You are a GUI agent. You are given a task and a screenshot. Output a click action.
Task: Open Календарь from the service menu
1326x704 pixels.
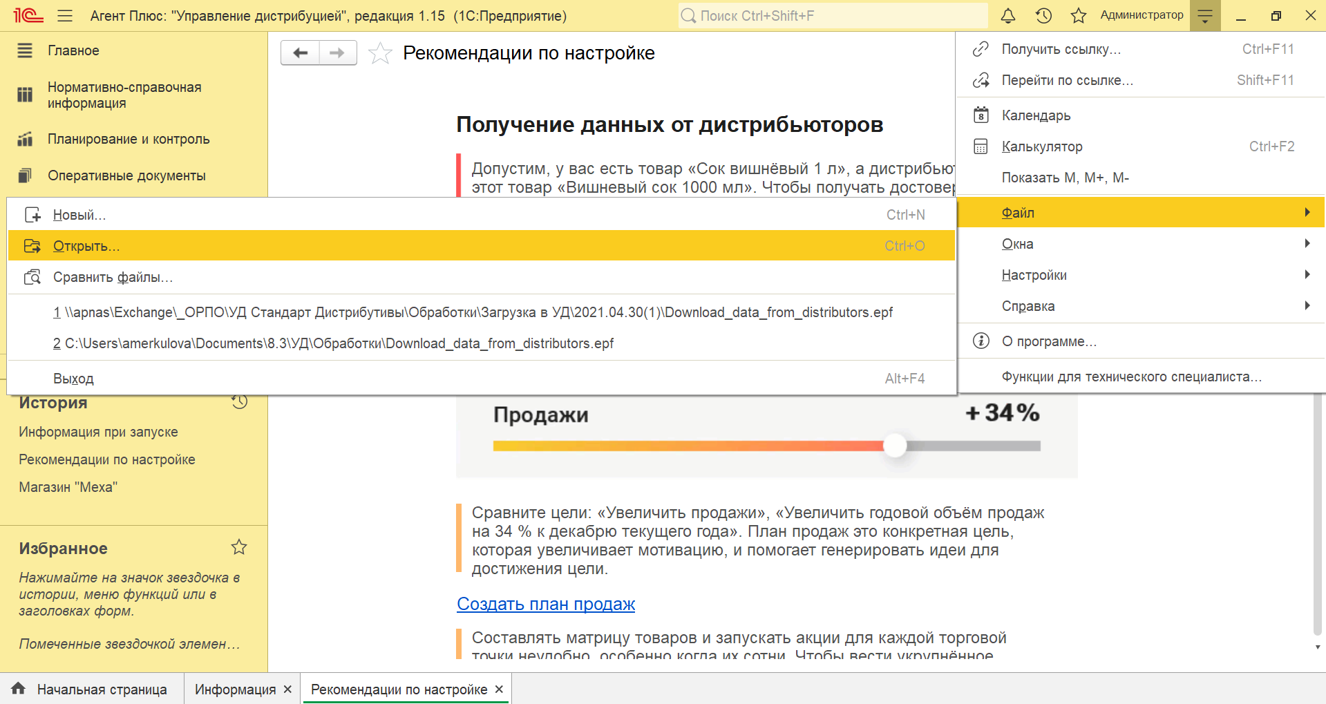1141,115
